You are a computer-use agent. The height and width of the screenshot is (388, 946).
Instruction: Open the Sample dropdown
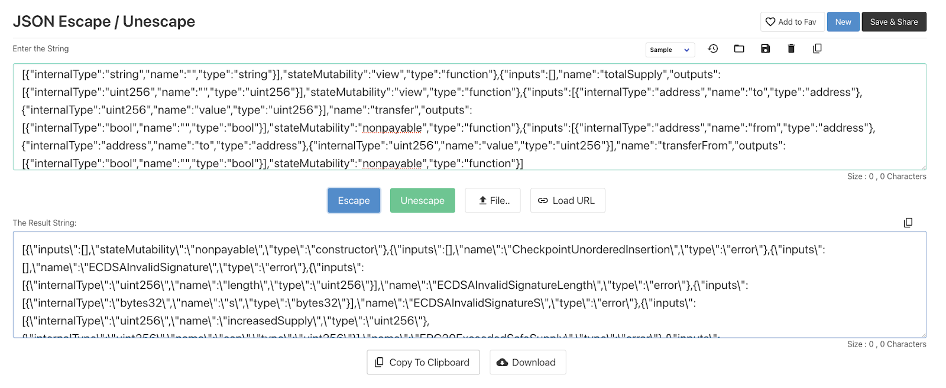670,50
